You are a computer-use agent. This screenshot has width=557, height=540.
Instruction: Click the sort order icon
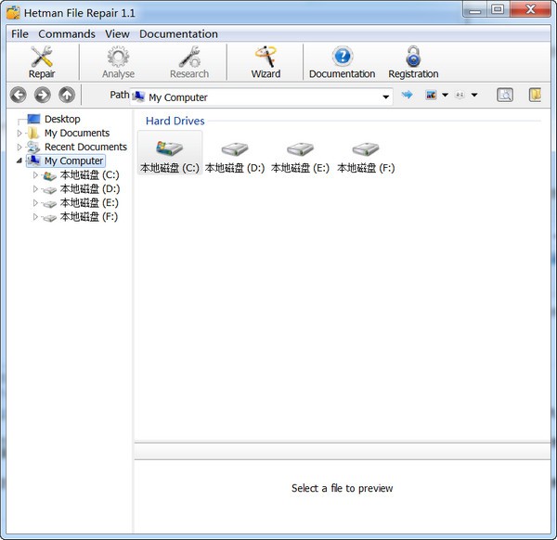coord(460,95)
